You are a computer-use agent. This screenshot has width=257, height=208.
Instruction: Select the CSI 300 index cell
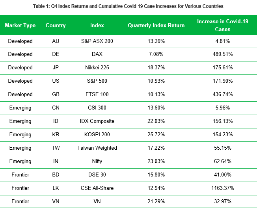point(97,108)
